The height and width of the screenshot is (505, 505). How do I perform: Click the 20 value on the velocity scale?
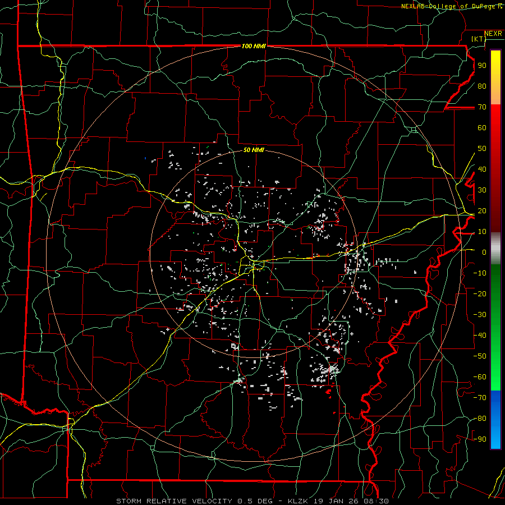coord(482,210)
